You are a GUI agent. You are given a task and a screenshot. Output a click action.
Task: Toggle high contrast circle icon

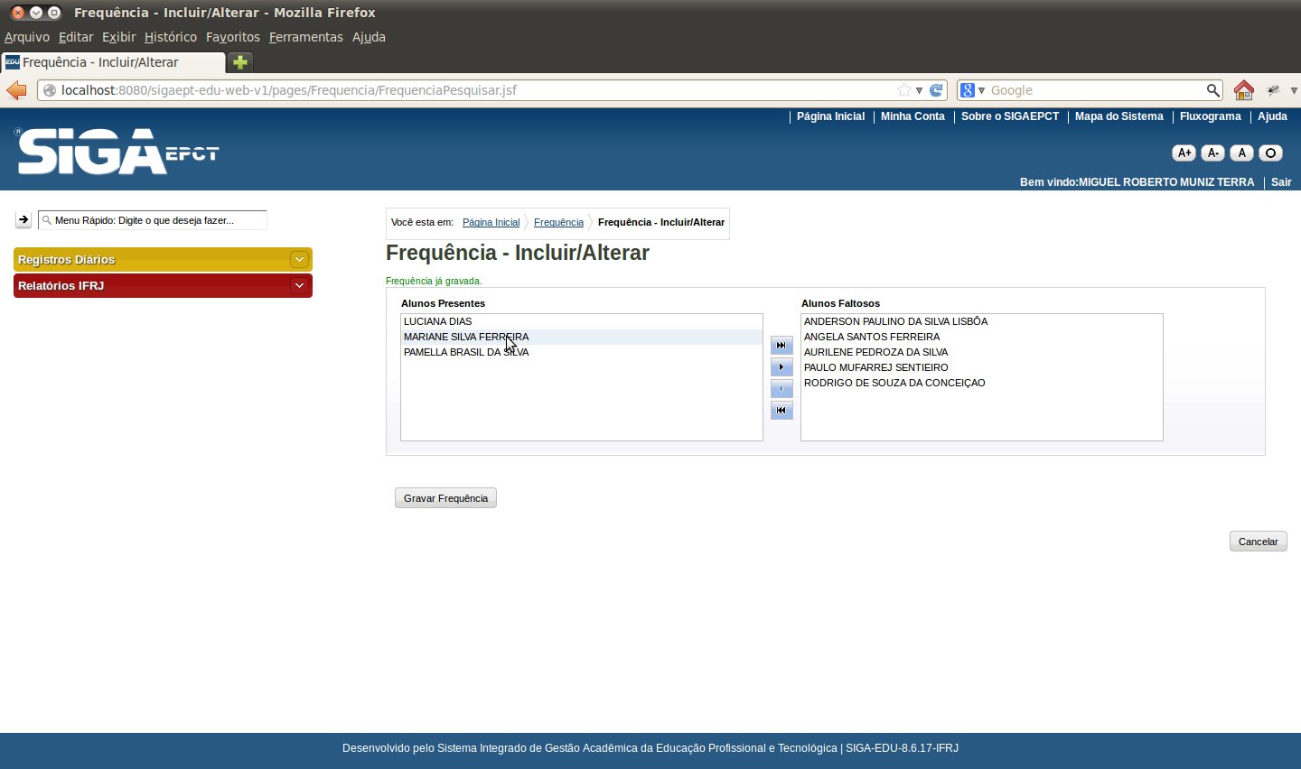(x=1270, y=153)
